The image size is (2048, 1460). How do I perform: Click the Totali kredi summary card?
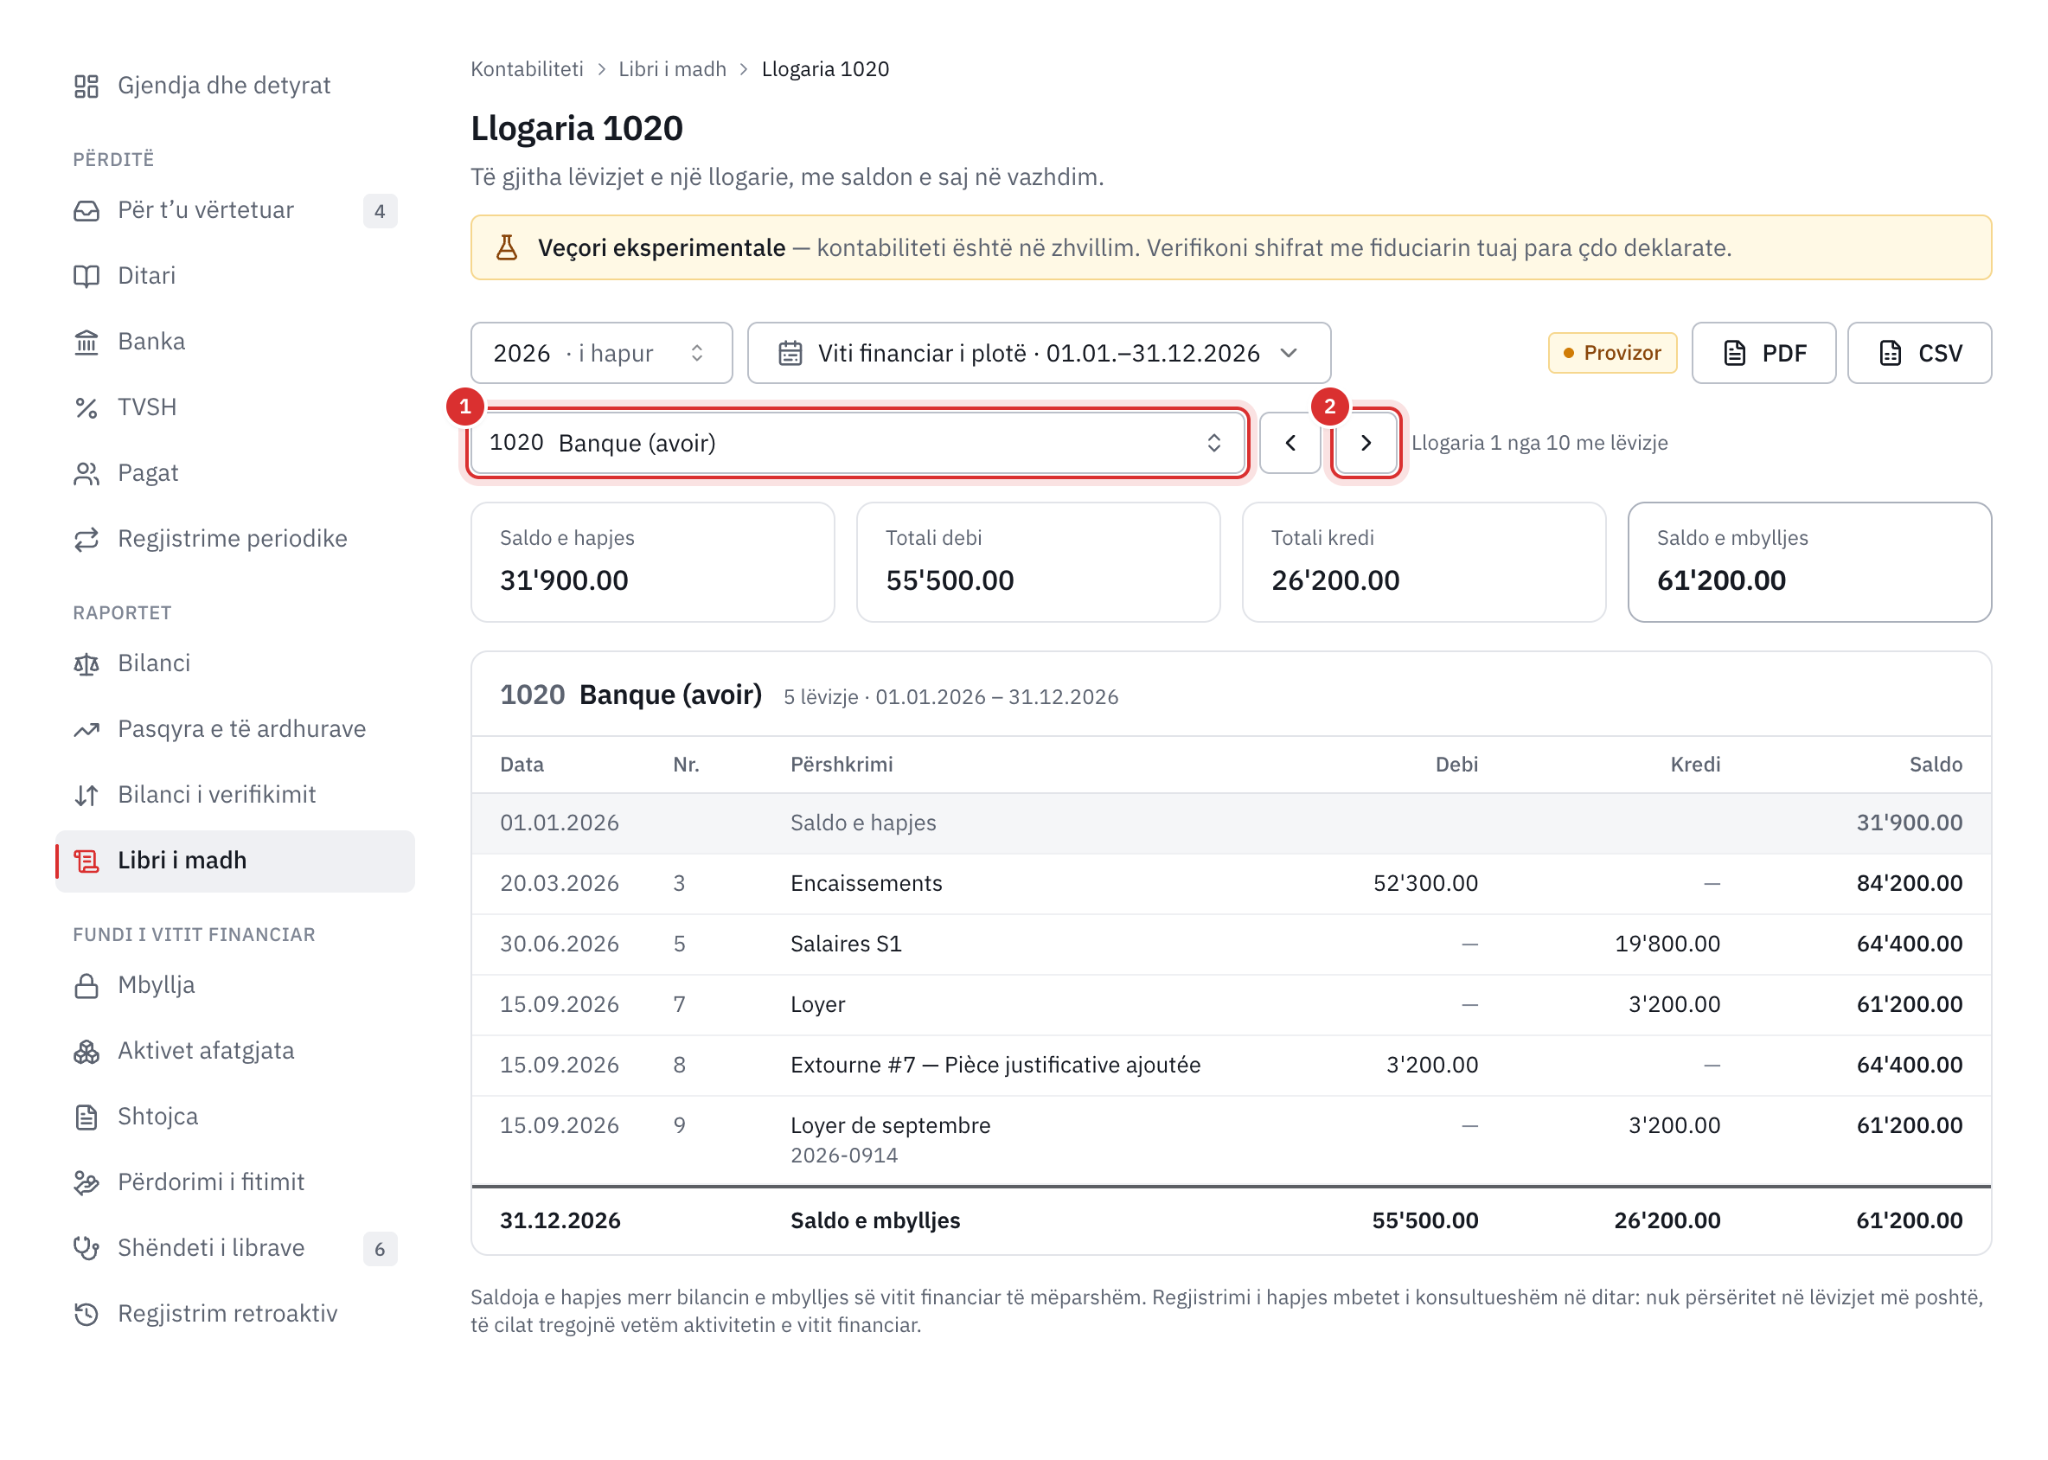coord(1424,562)
